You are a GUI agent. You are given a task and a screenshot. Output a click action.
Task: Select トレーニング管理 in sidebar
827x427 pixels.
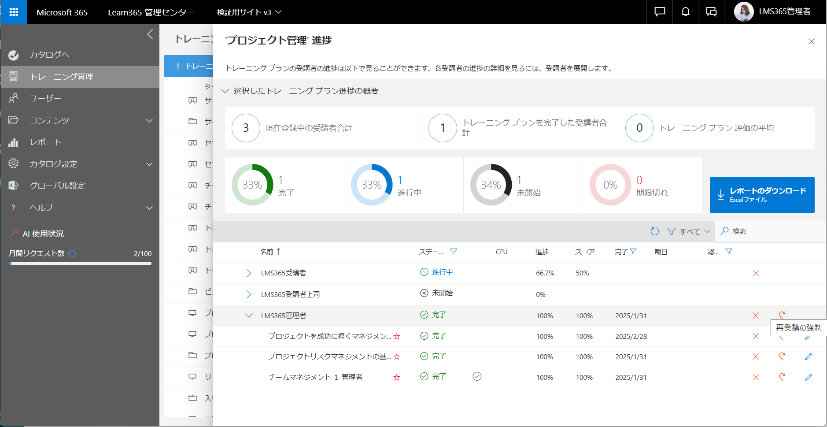coord(80,77)
